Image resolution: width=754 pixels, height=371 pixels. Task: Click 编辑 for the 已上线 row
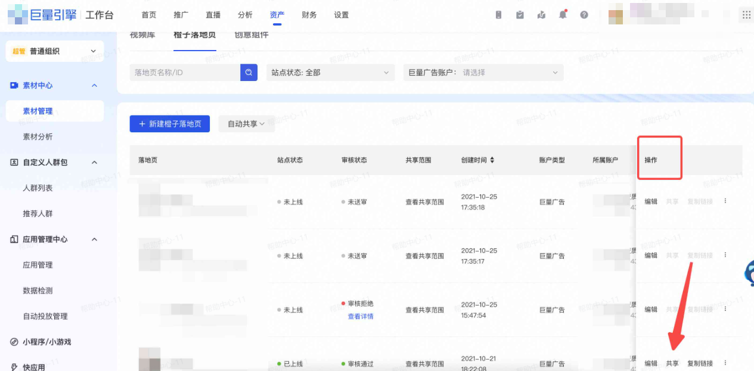click(x=651, y=363)
